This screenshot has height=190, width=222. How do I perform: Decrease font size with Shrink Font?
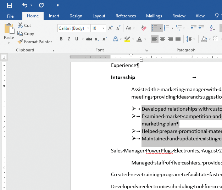coord(118,28)
